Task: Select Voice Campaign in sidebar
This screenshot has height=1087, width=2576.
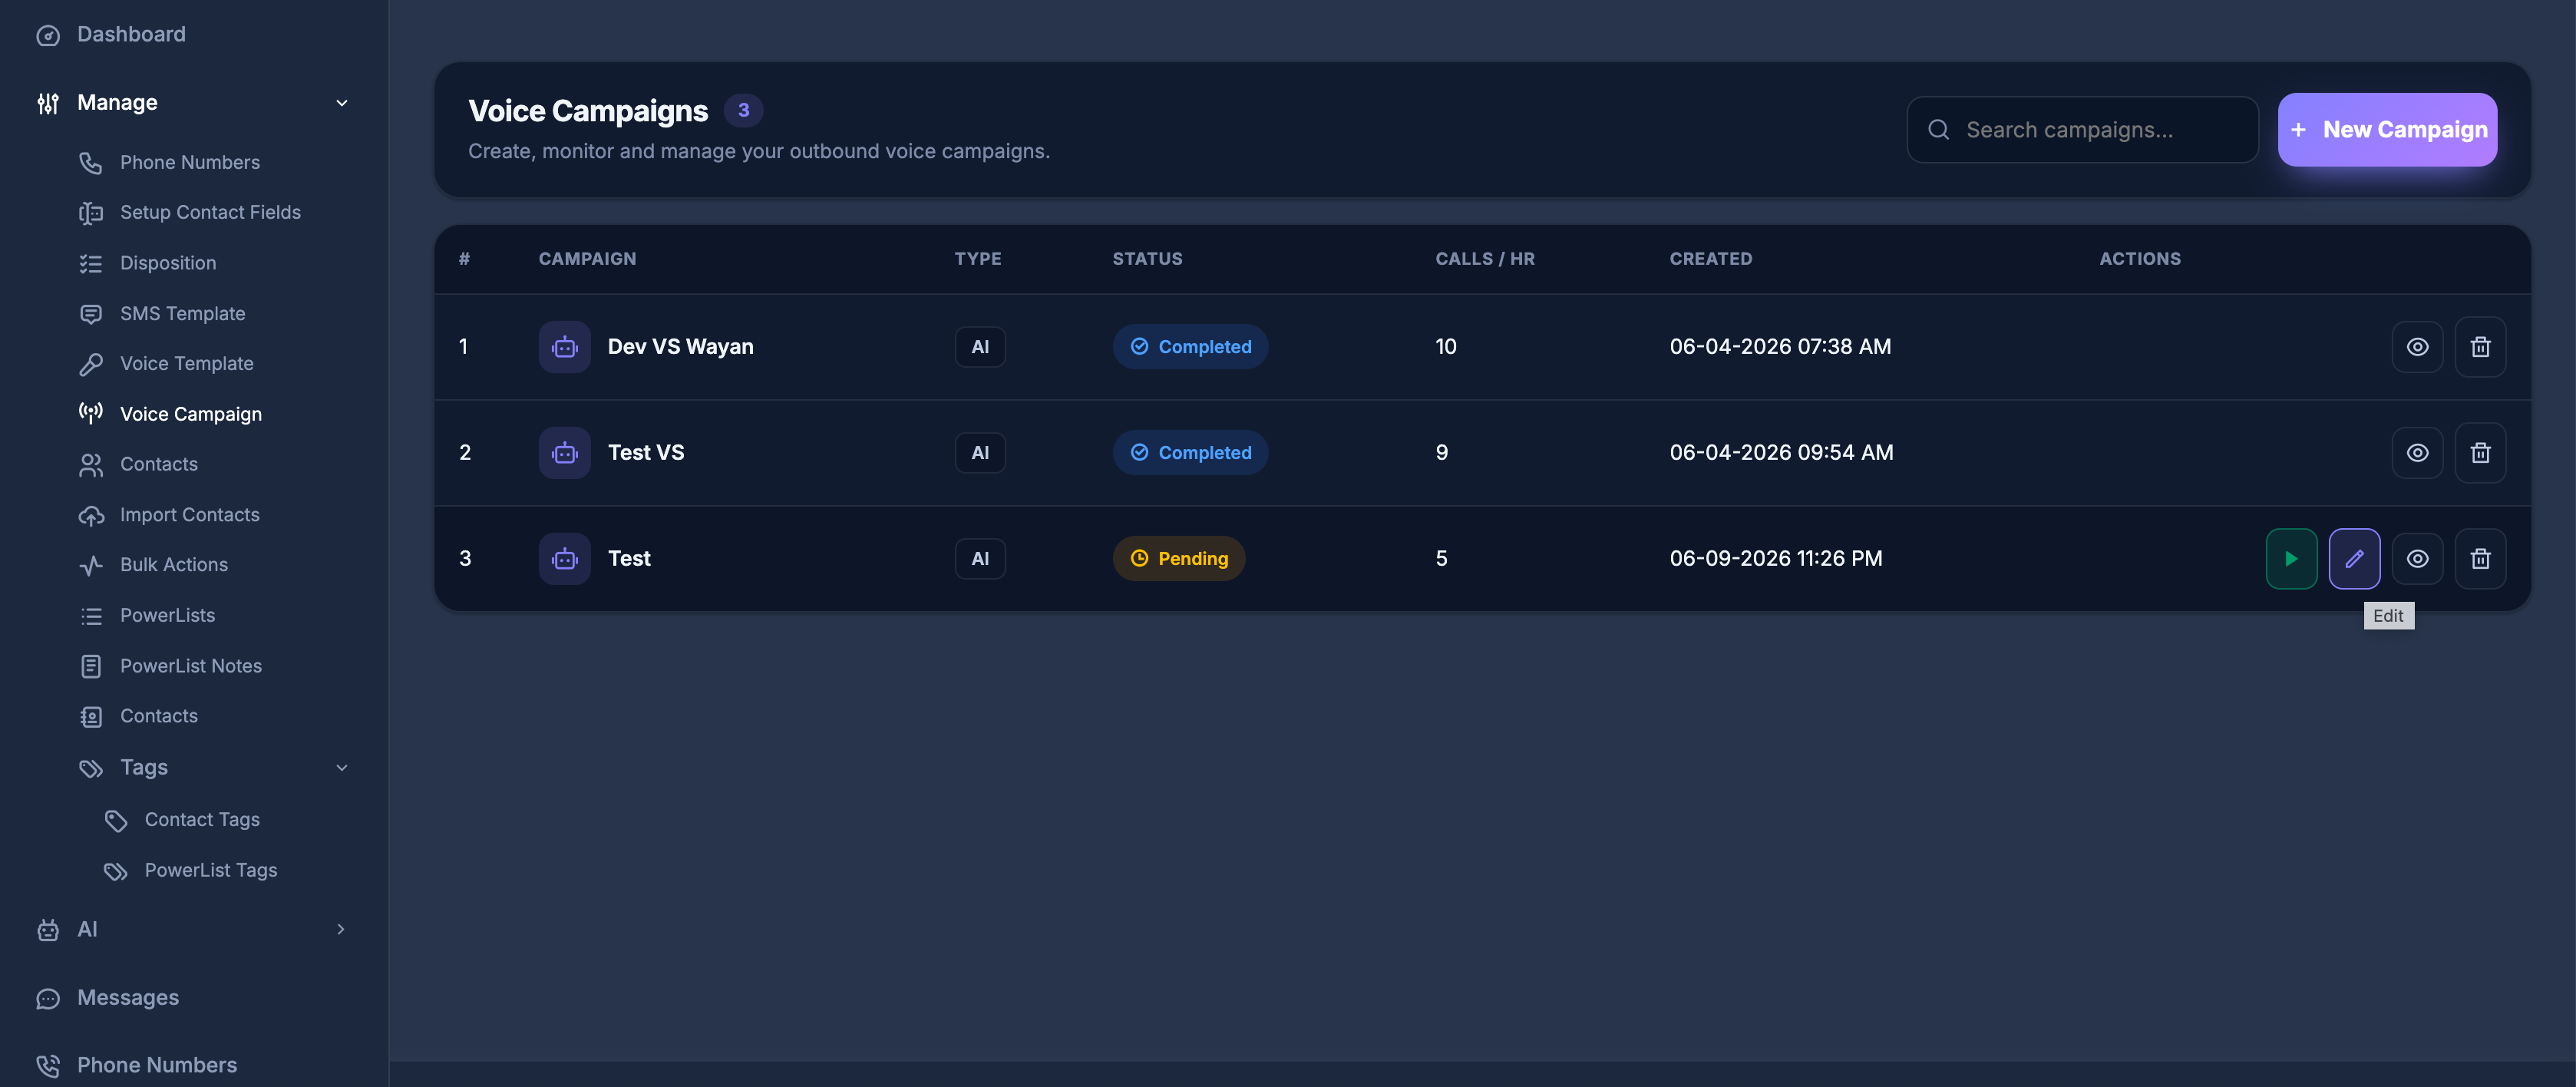Action: pyautogui.click(x=190, y=413)
